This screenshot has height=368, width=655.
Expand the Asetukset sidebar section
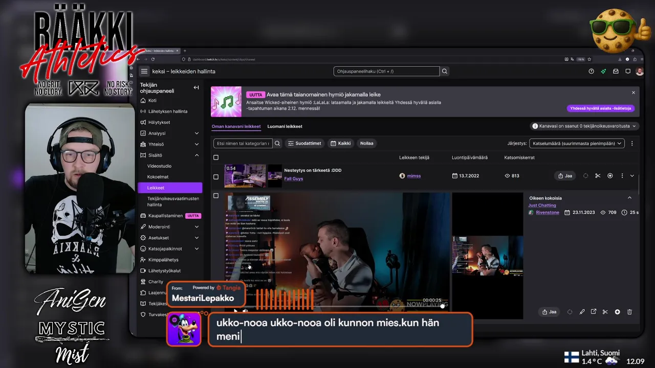[x=196, y=238]
